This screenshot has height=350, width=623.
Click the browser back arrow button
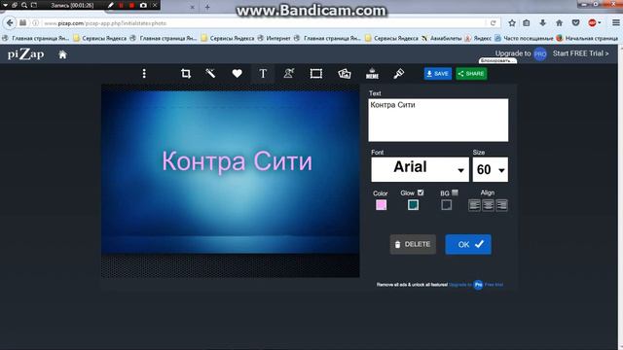11,23
